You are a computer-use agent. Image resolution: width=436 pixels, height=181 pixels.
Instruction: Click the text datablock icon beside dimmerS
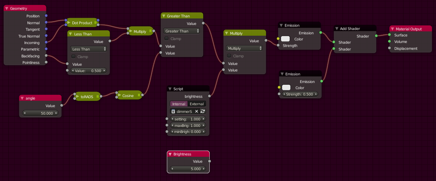tap(173, 112)
